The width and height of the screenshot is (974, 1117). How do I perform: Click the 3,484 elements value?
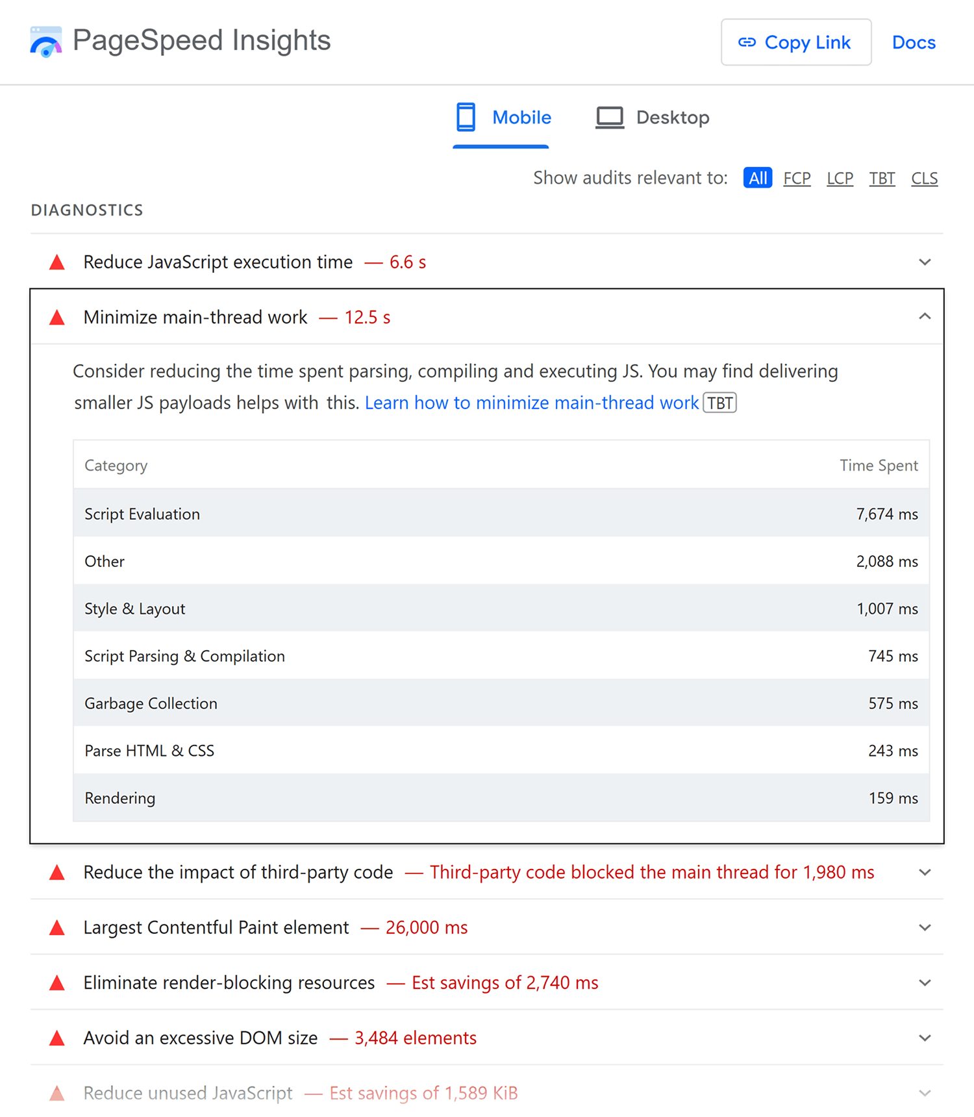coord(416,1038)
